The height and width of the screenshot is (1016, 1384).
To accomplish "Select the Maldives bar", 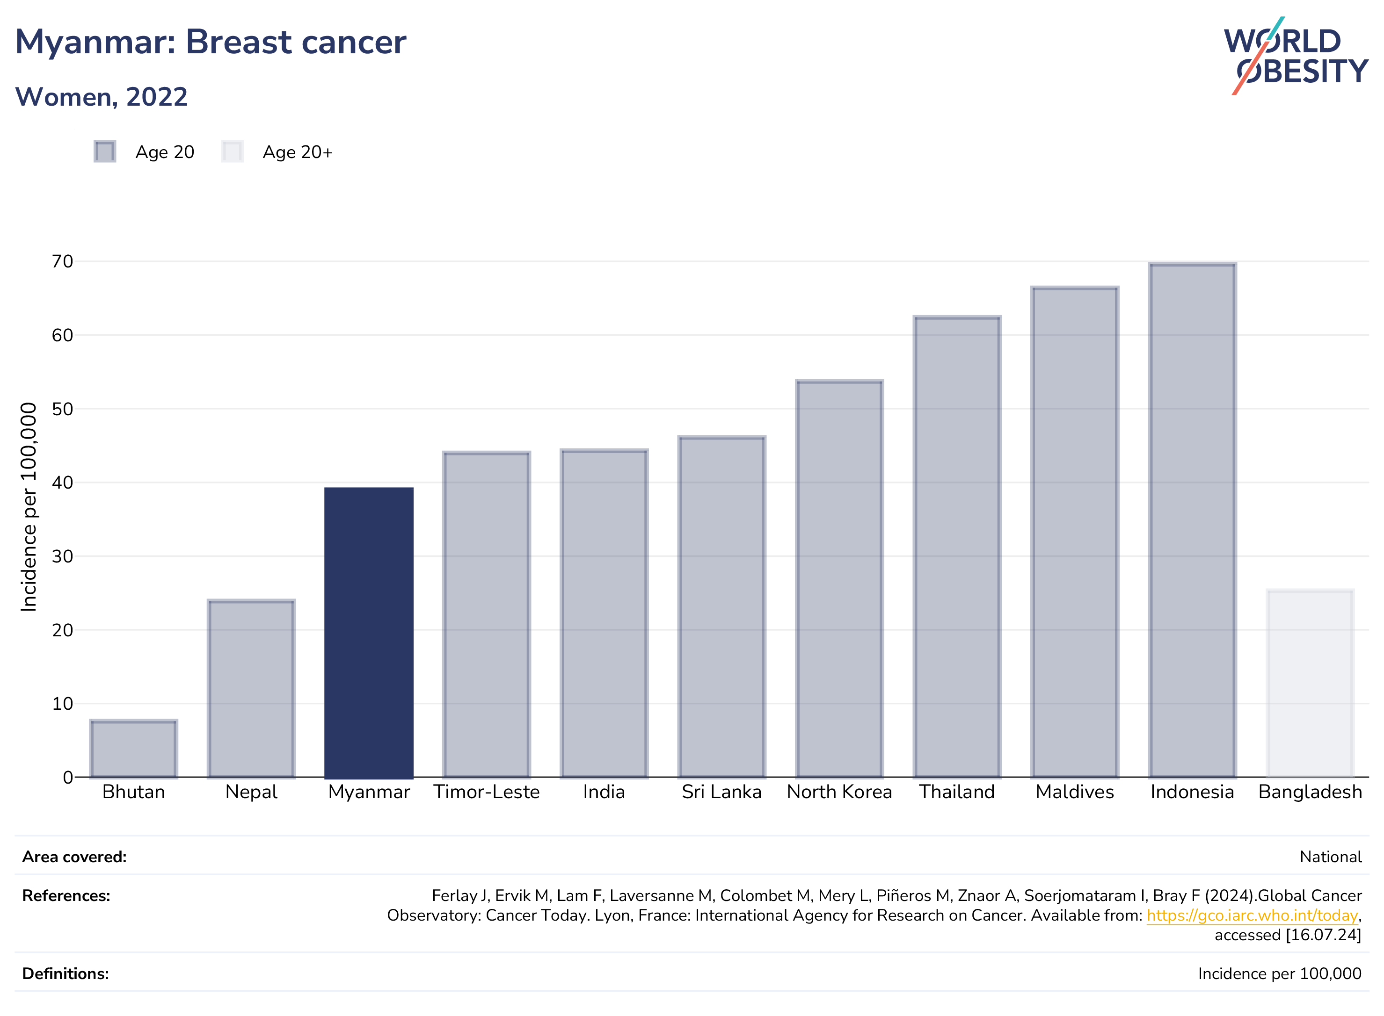I will [x=1074, y=531].
